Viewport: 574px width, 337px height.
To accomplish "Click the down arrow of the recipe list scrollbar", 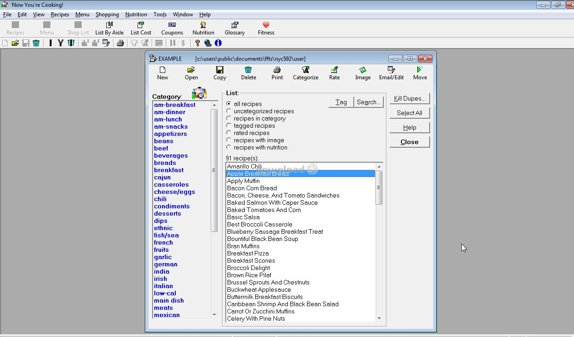I will pos(379,318).
